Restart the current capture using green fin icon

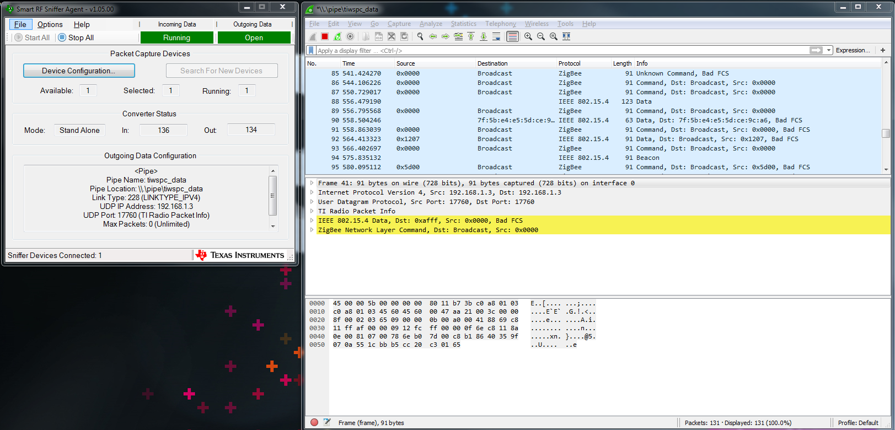337,36
